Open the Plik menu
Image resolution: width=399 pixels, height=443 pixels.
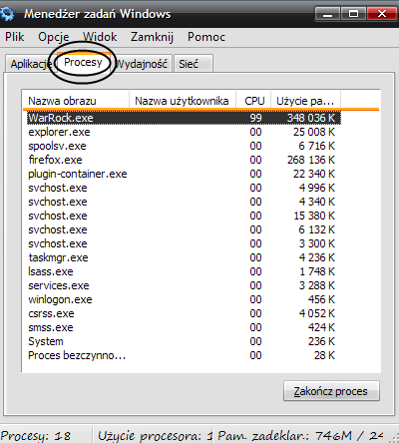(x=15, y=37)
